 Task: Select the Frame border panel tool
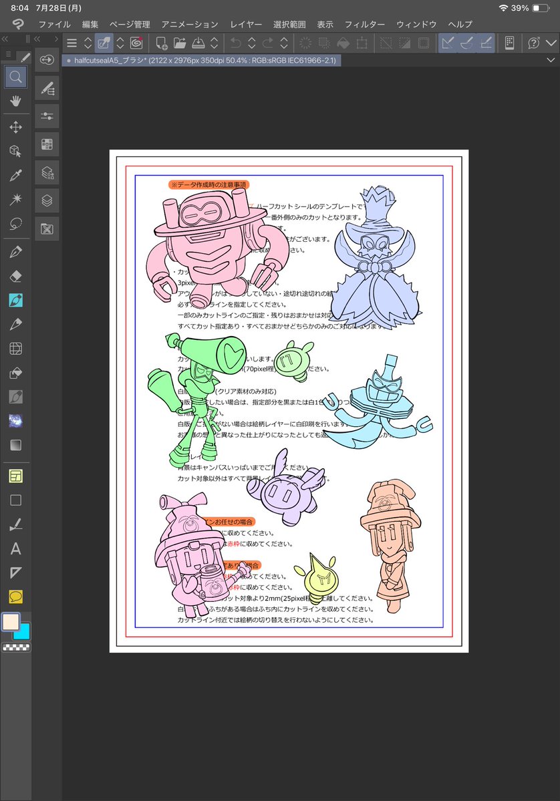16,476
